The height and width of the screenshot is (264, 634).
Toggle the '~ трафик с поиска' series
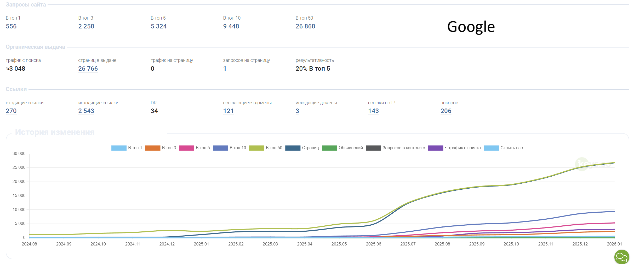pyautogui.click(x=454, y=148)
